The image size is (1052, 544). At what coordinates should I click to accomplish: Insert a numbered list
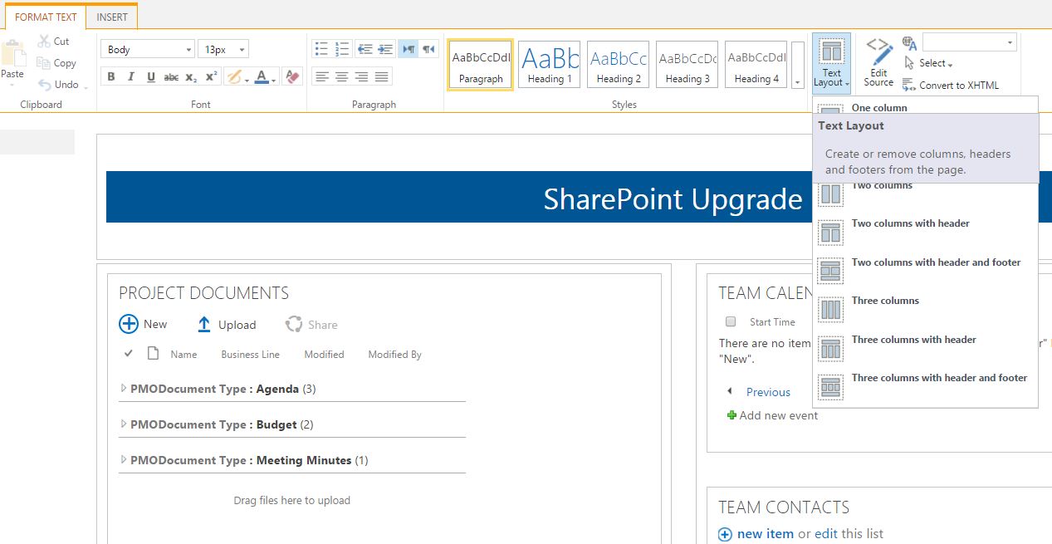[342, 49]
